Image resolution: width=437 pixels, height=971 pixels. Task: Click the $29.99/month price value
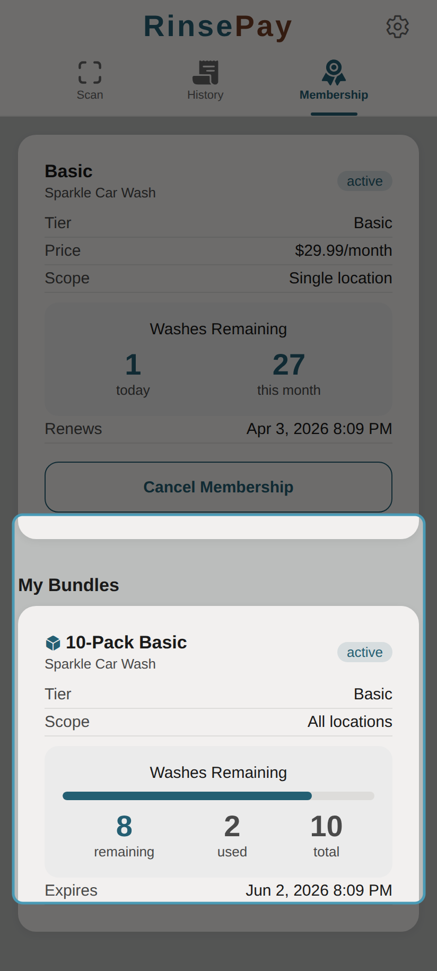(x=344, y=250)
